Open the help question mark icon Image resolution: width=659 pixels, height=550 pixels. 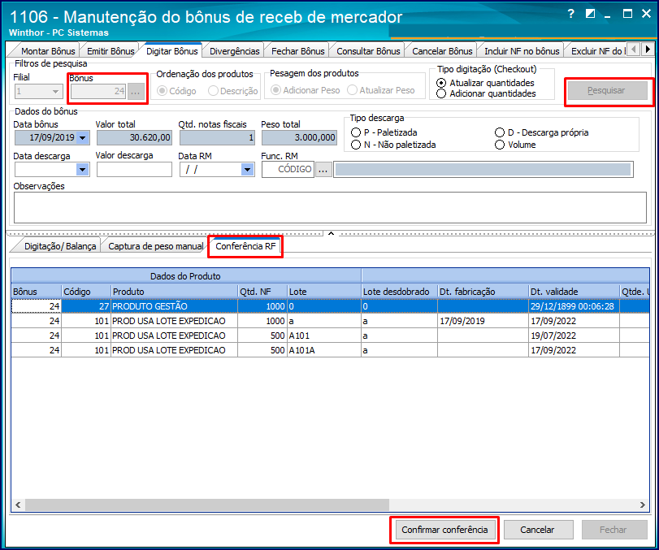tap(570, 14)
